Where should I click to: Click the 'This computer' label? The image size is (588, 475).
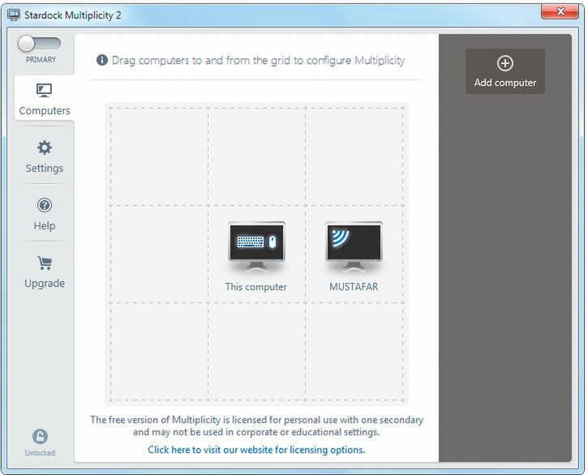(x=256, y=287)
